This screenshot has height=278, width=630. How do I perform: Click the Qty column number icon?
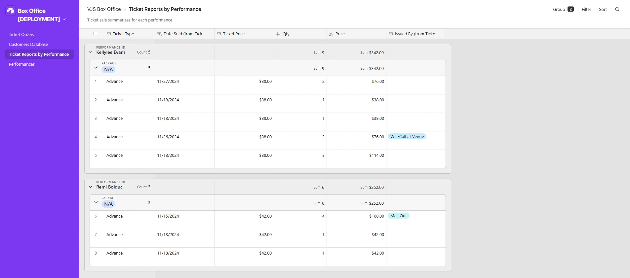(x=278, y=34)
